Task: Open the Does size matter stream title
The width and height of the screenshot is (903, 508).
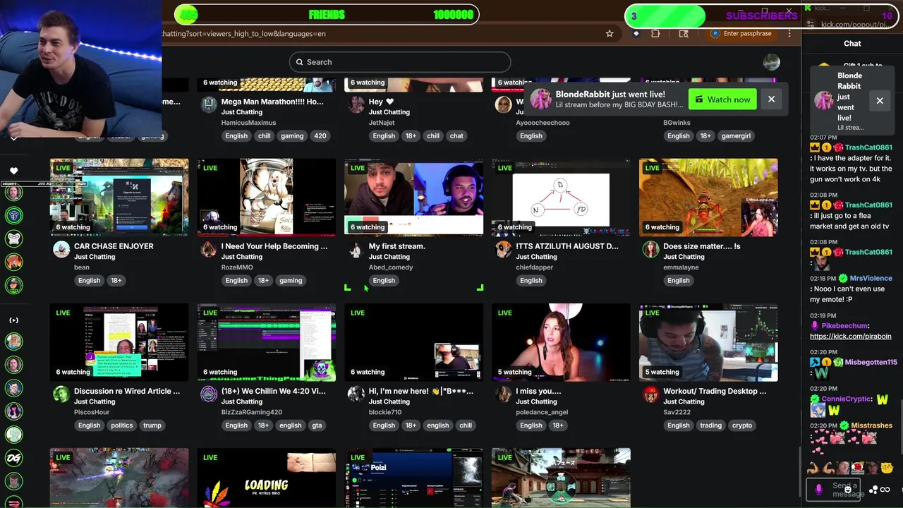Action: [702, 246]
